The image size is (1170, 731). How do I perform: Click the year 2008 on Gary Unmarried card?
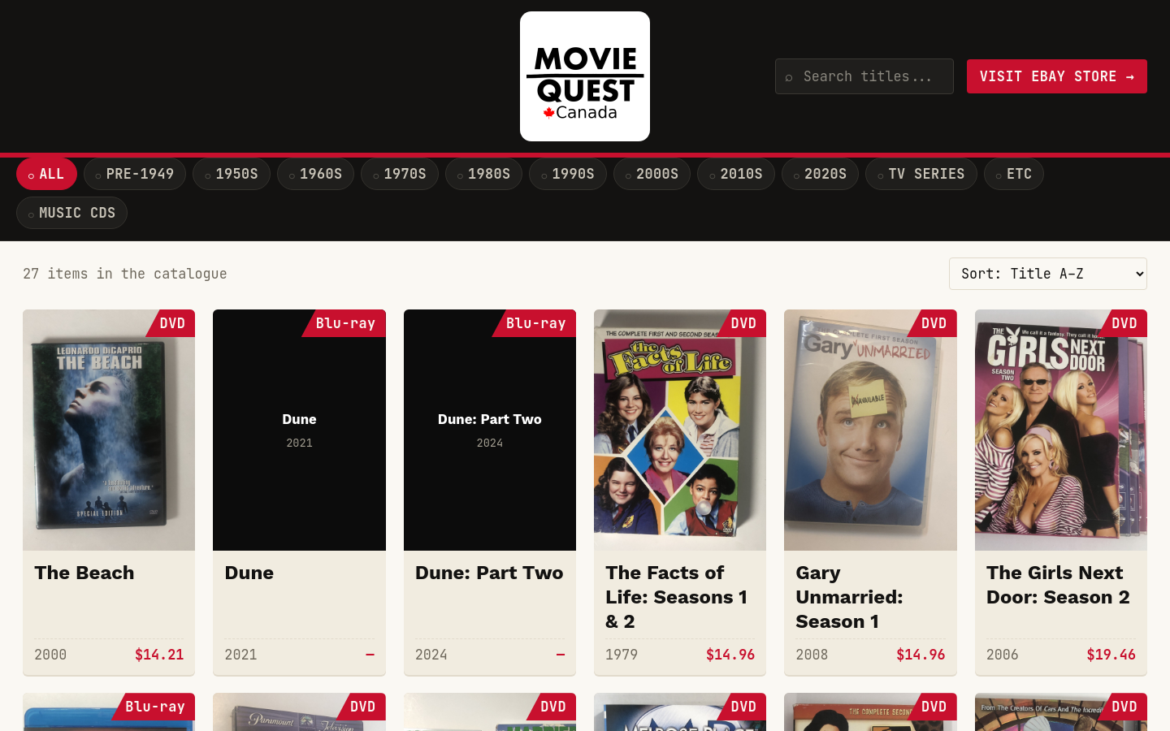(812, 655)
